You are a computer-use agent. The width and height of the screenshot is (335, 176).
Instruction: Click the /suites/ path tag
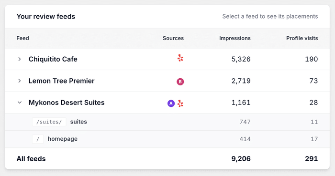[x=49, y=122]
